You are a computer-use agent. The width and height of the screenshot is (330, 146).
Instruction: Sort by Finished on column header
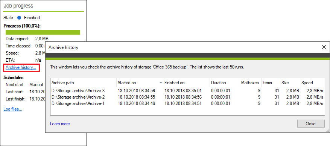pyautogui.click(x=187, y=83)
